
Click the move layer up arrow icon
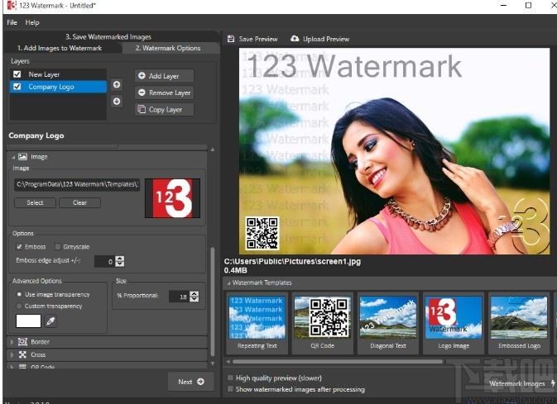[x=117, y=84]
